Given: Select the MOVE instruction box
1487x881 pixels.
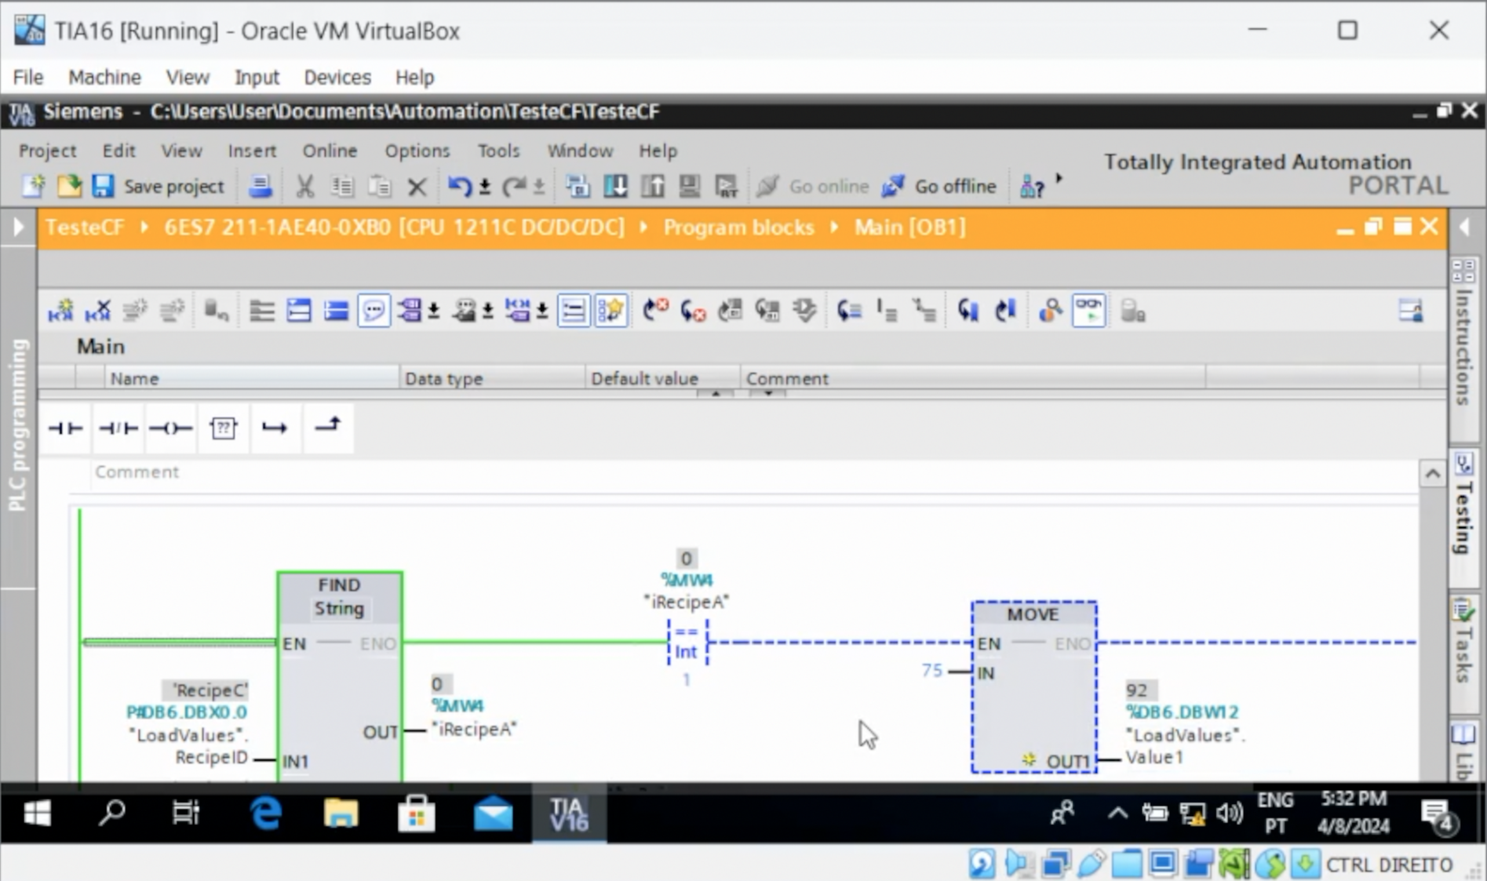Looking at the screenshot, I should [1033, 614].
